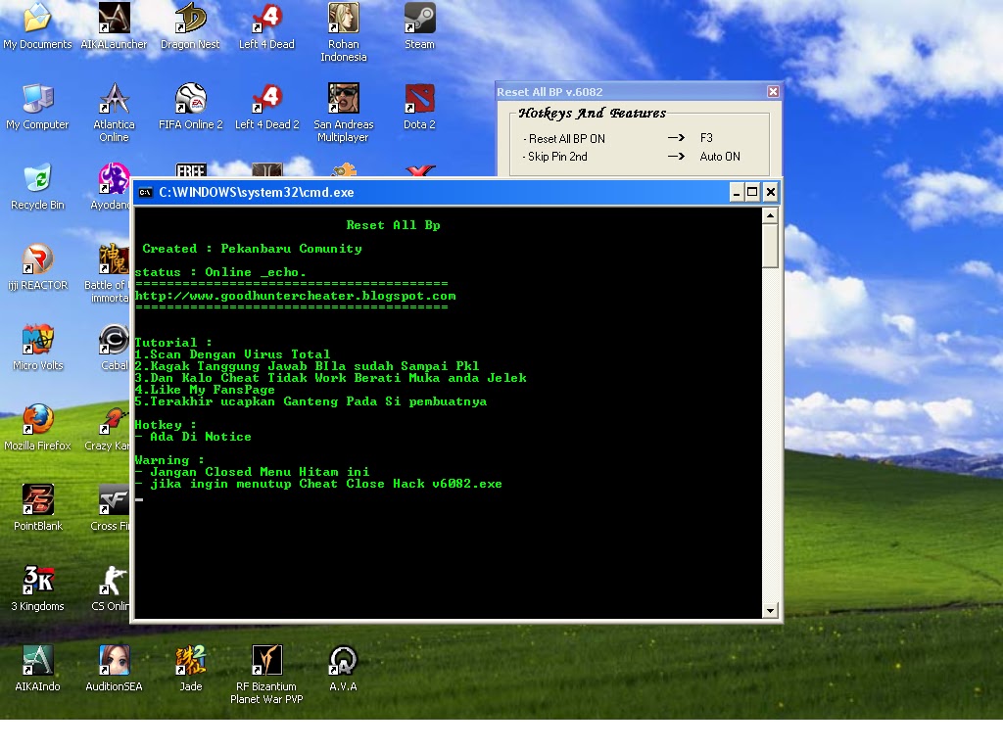Open My Computer

37,98
